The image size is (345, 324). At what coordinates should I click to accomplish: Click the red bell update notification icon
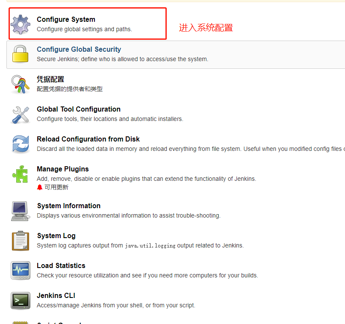pyautogui.click(x=40, y=187)
